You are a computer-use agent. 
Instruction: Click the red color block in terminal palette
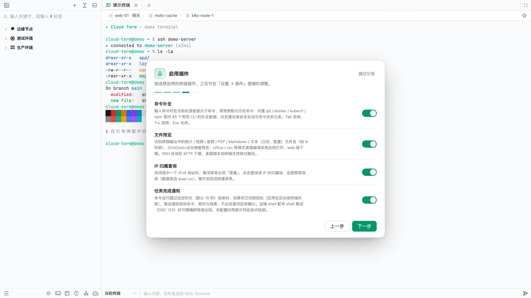(113, 113)
